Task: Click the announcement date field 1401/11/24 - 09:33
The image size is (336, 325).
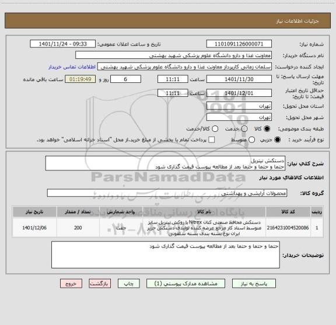Action: tap(62, 44)
